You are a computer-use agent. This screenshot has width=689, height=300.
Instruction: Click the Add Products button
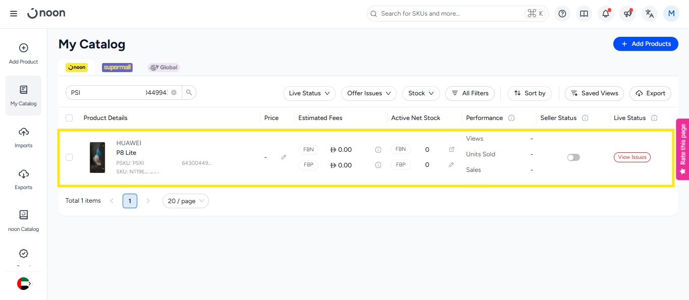point(646,44)
